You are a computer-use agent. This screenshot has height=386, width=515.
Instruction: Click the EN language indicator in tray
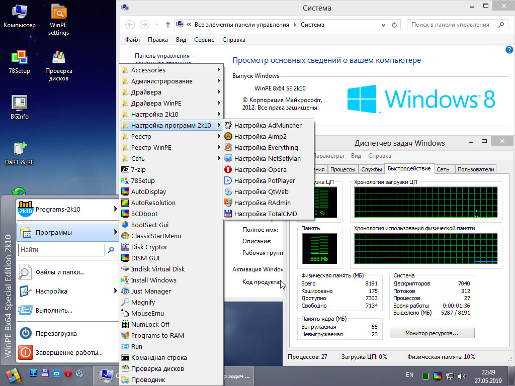(x=409, y=375)
